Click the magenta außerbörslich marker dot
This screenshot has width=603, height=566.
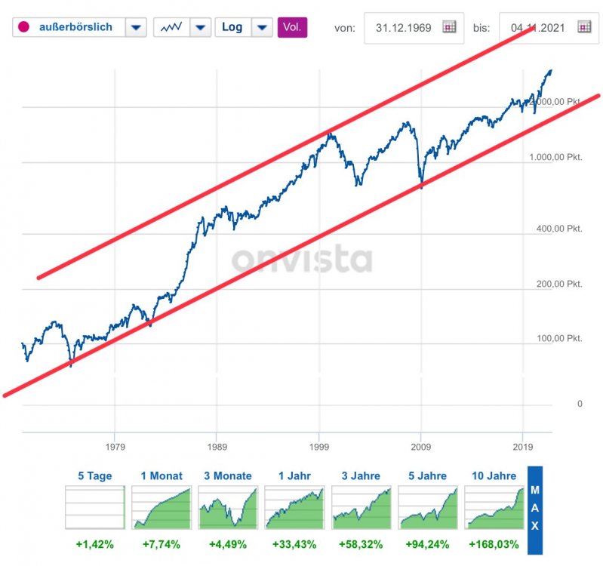[x=23, y=27]
